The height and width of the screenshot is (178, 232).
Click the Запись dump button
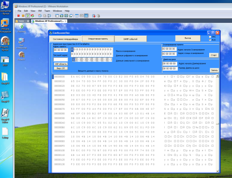click(214, 70)
